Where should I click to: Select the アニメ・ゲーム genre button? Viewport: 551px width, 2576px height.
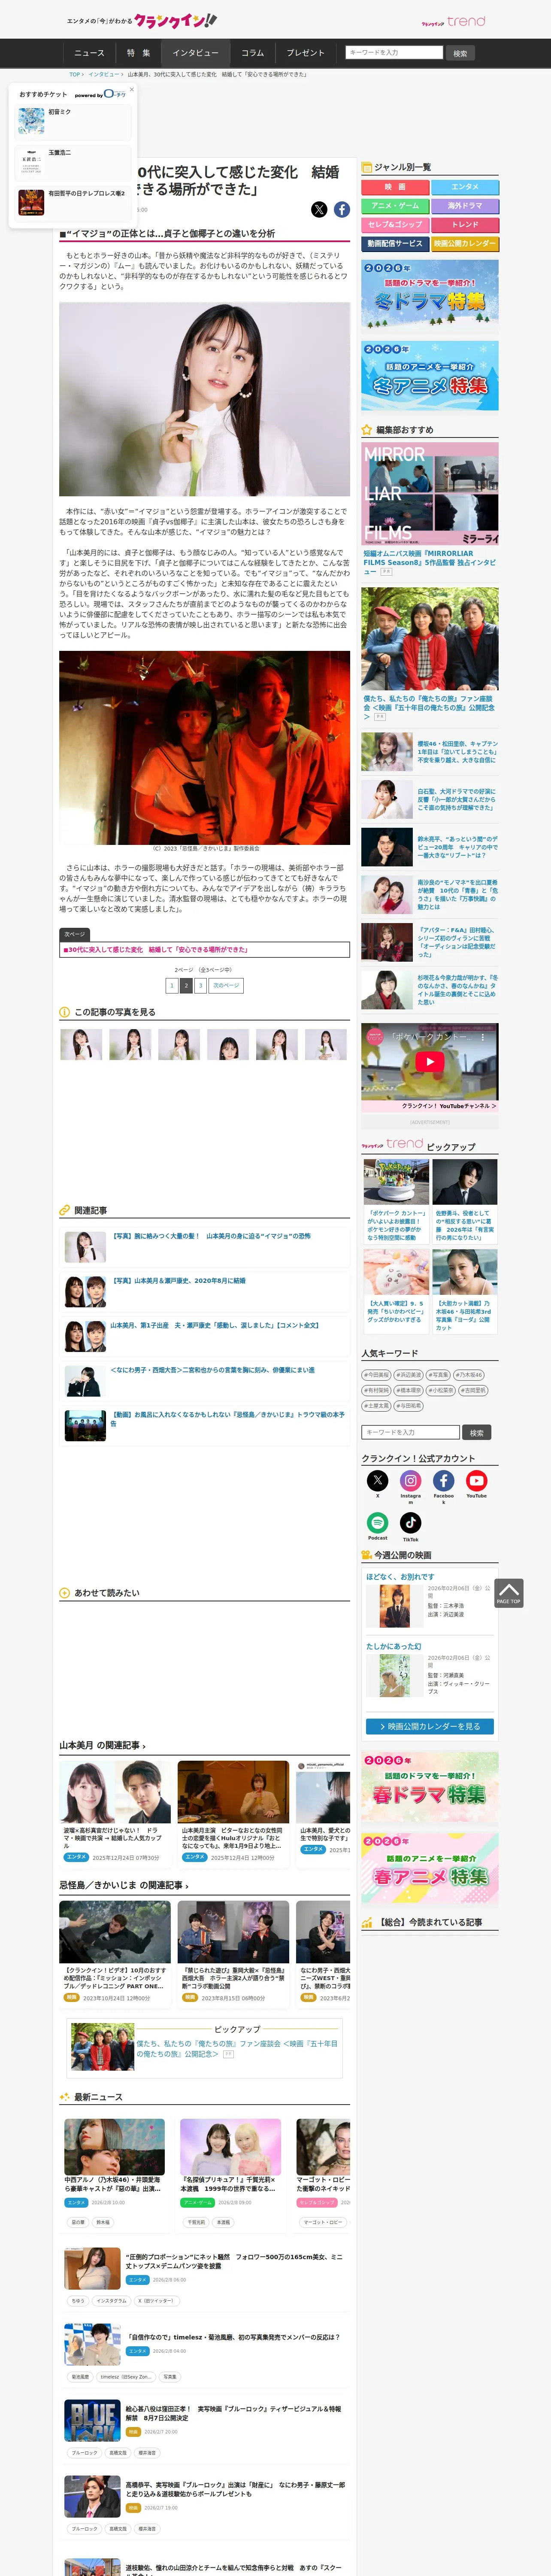395,206
